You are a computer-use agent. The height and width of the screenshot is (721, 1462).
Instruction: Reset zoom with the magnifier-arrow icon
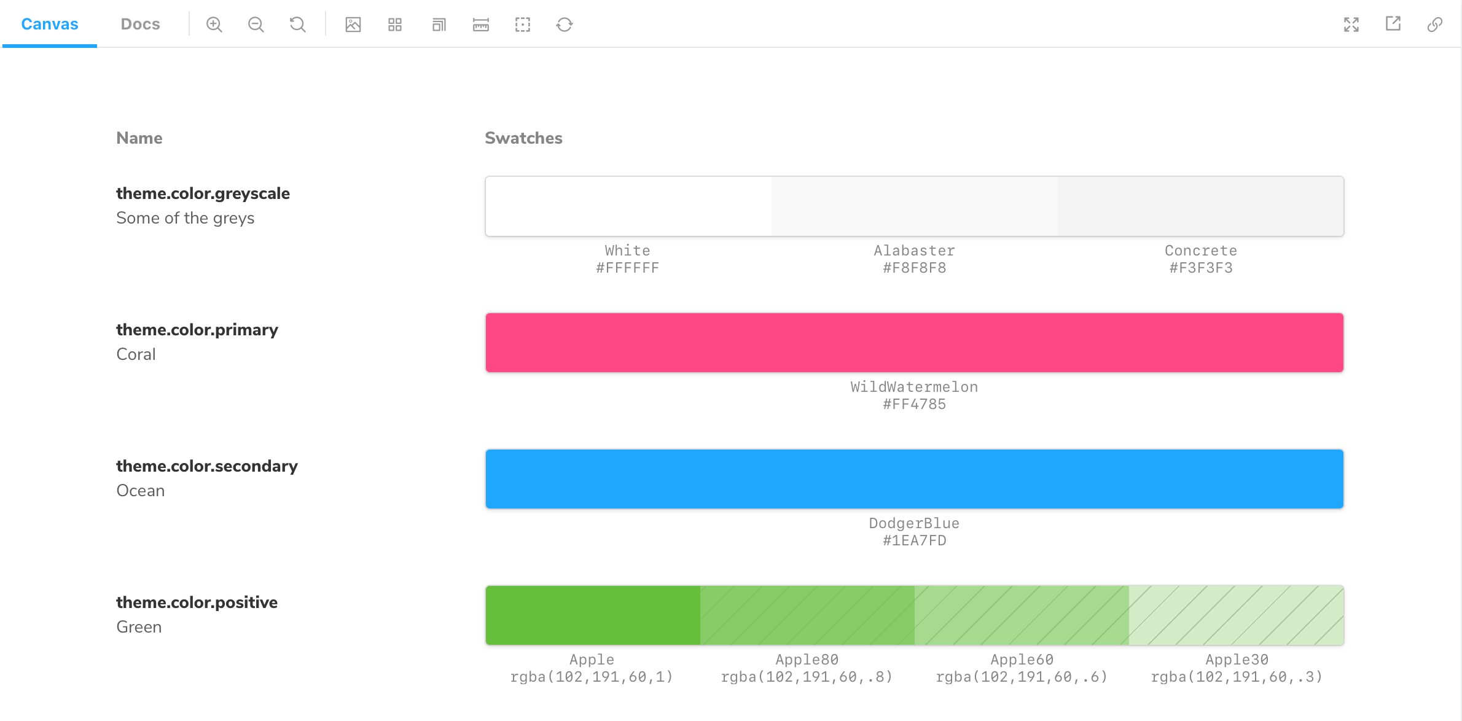pyautogui.click(x=298, y=25)
